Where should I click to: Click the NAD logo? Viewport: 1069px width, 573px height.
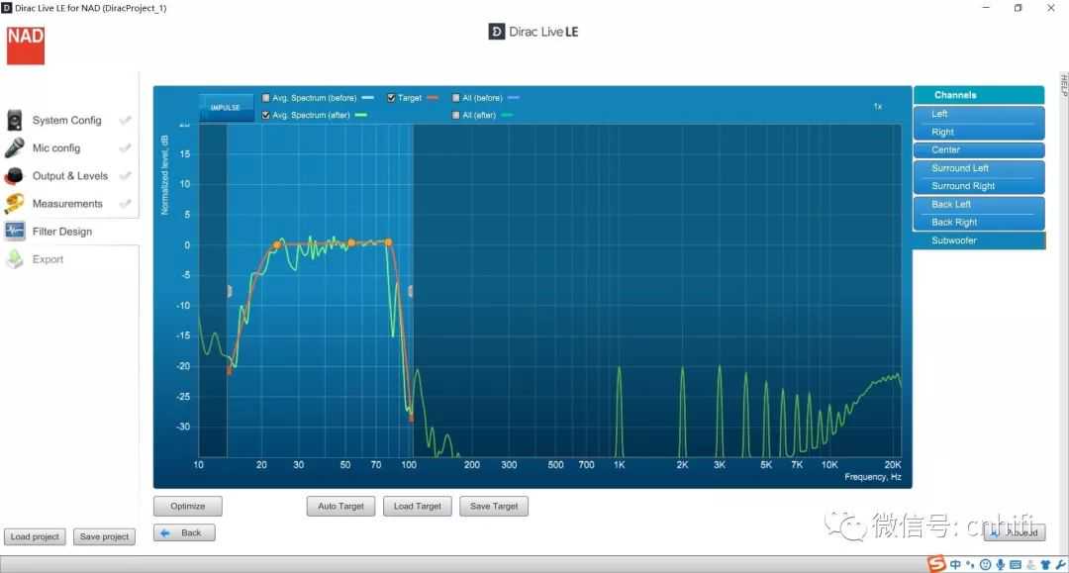[26, 46]
